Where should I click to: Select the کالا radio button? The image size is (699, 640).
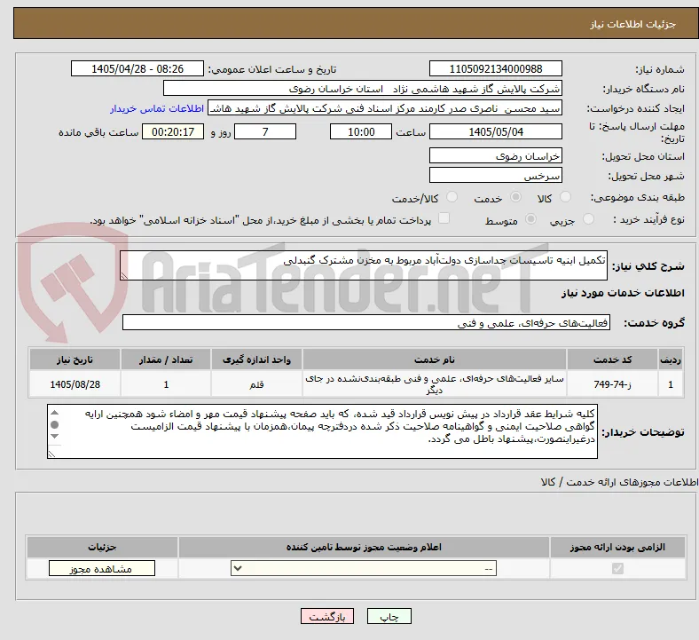(x=565, y=197)
